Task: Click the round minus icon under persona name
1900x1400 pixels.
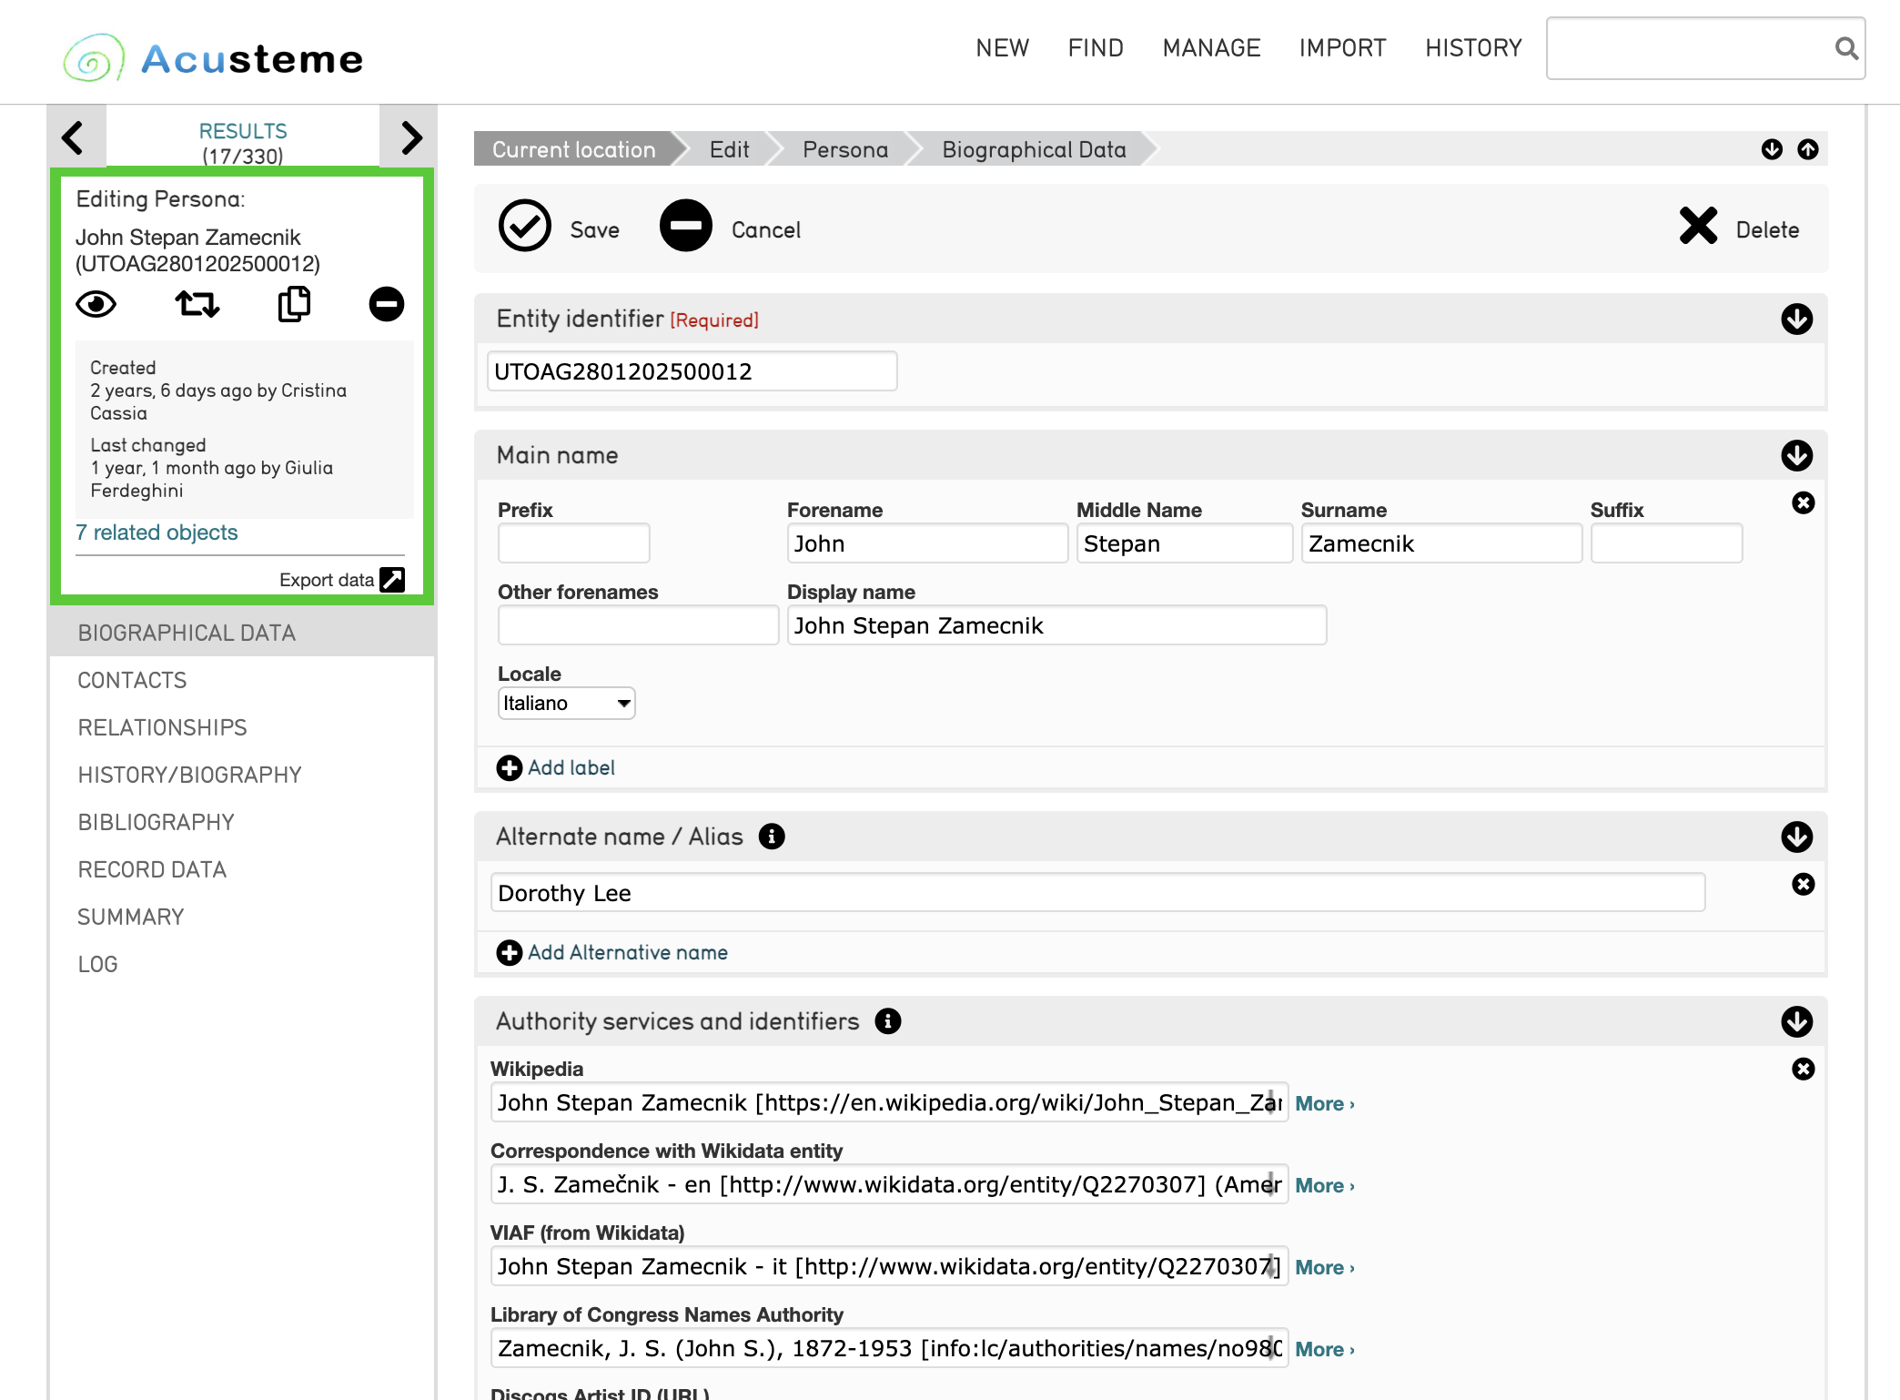Action: pyautogui.click(x=387, y=304)
